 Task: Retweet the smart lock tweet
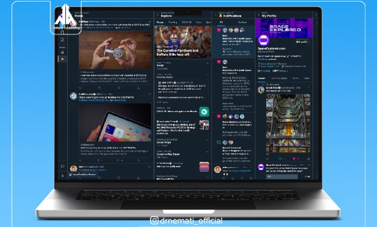(99, 88)
